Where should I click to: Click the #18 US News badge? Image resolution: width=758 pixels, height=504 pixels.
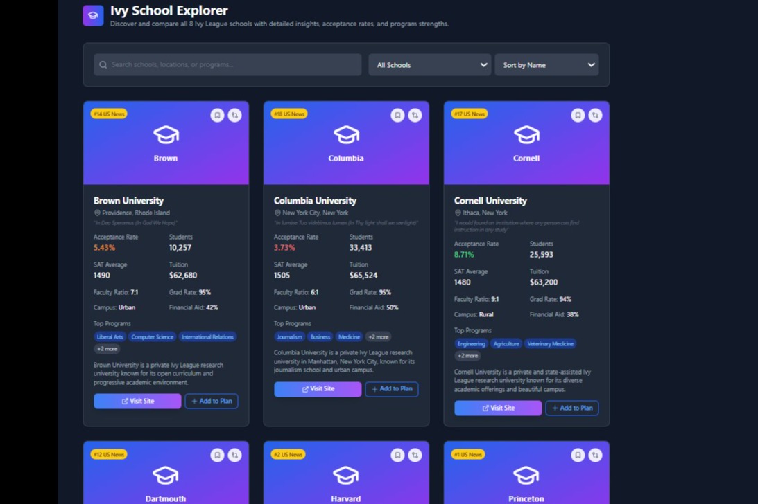click(x=289, y=114)
